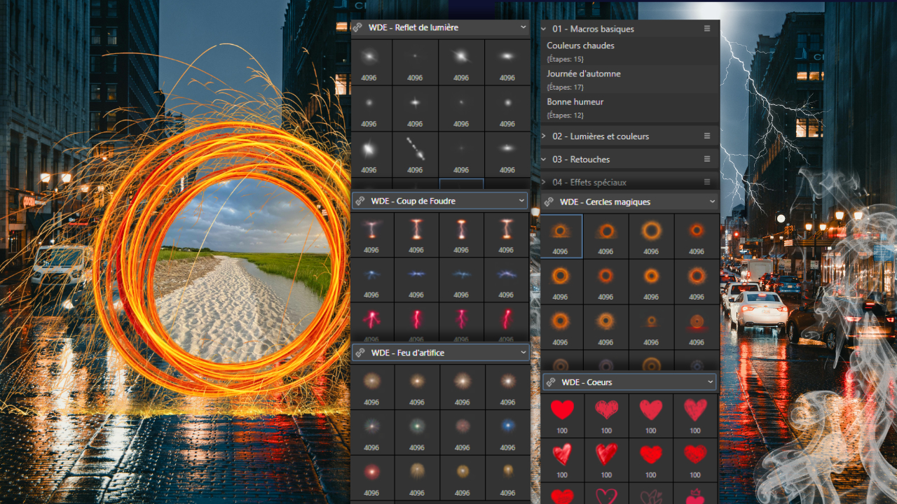
Task: Expand the 02 - Lumières et couleurs group
Action: [544, 136]
